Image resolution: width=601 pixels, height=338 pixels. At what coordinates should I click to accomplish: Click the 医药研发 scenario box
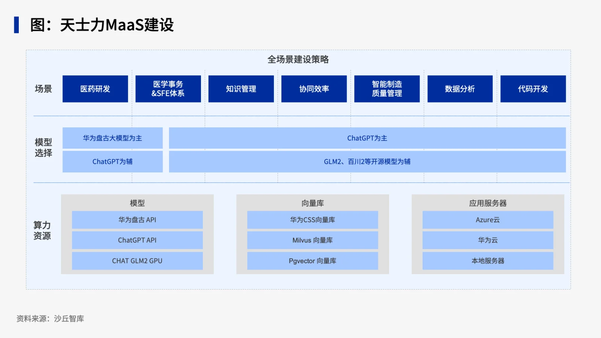(95, 89)
